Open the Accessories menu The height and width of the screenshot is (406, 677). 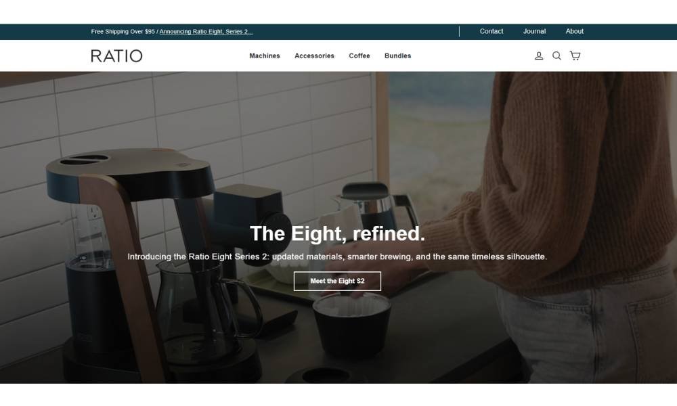[x=314, y=55]
